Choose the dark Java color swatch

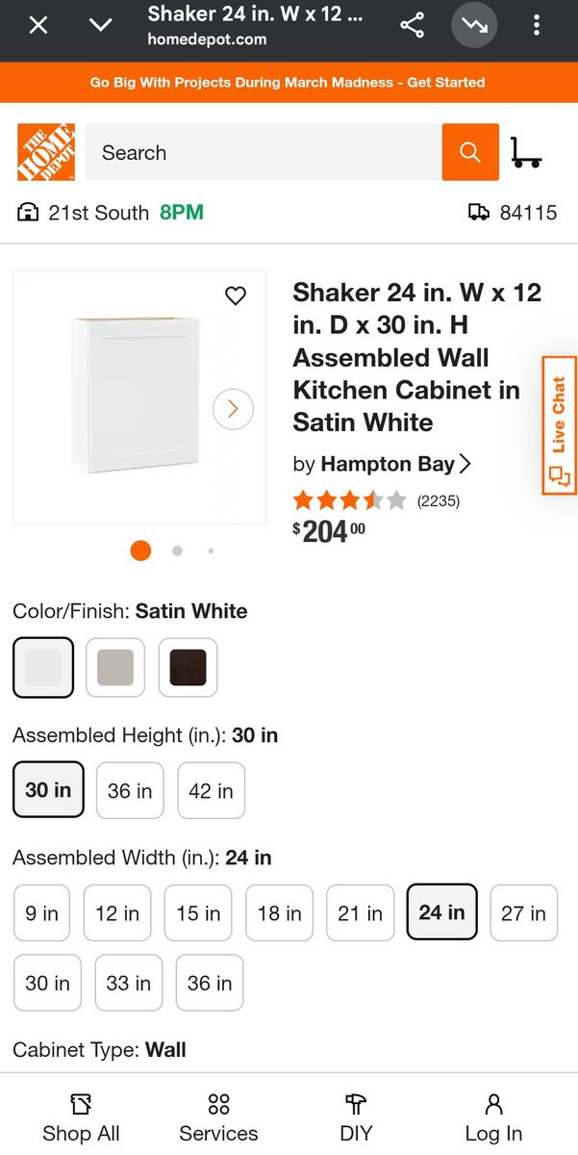(188, 667)
